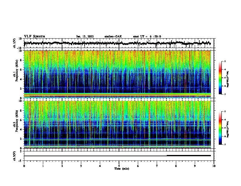Click the "2" time axis tick label
This screenshot has width=241, height=186.
tap(62, 166)
